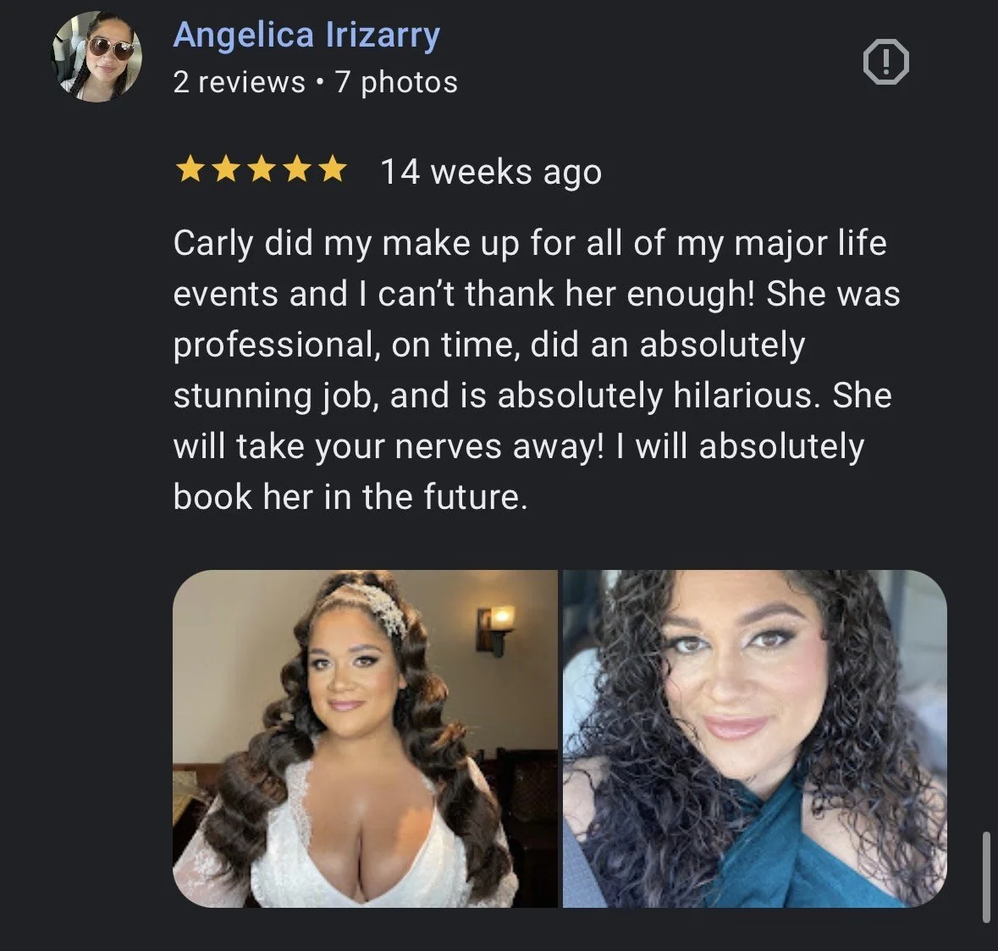Click the report review flag icon
The width and height of the screenshot is (998, 951).
pyautogui.click(x=886, y=62)
